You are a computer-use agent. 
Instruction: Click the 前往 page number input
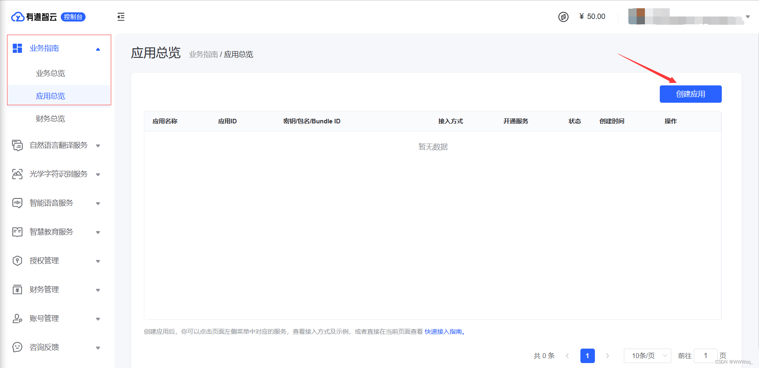(705, 356)
